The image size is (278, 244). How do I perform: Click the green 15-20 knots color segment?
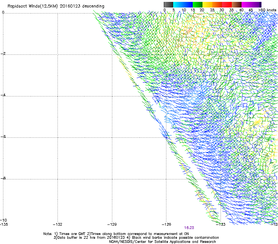(198, 5)
